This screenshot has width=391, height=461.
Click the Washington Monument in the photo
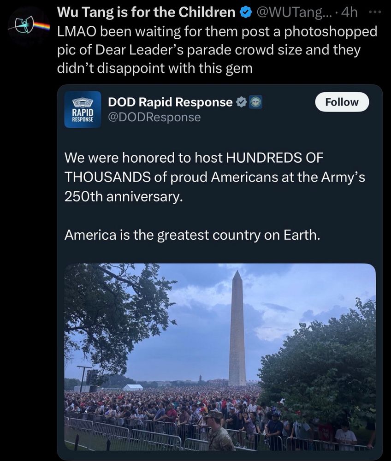pos(237,329)
